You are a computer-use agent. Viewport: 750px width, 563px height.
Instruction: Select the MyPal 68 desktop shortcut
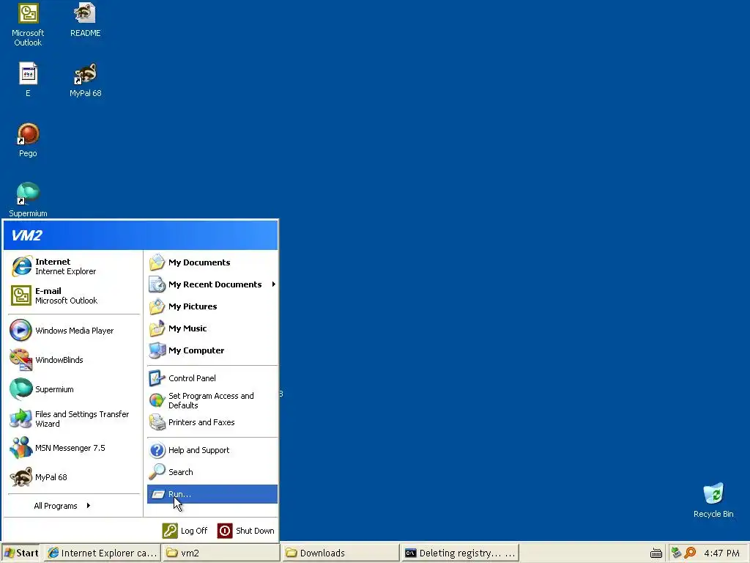point(85,79)
